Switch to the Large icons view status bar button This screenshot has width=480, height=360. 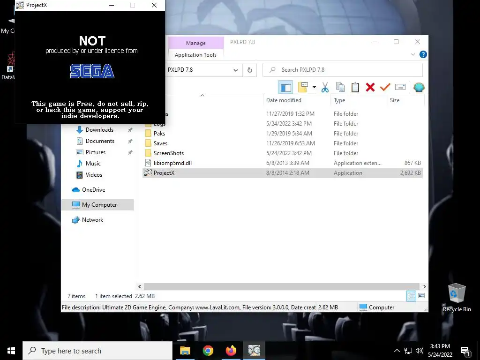[421, 296]
